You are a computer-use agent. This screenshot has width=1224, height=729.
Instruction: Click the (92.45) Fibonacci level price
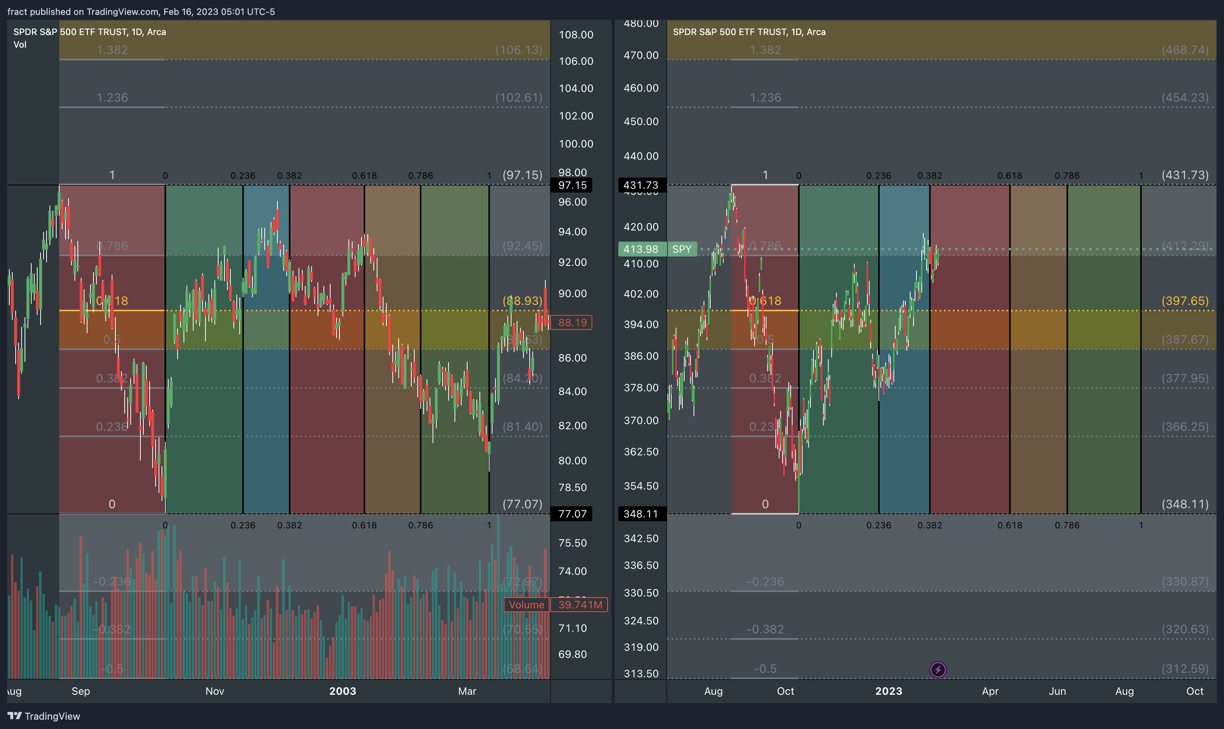522,246
